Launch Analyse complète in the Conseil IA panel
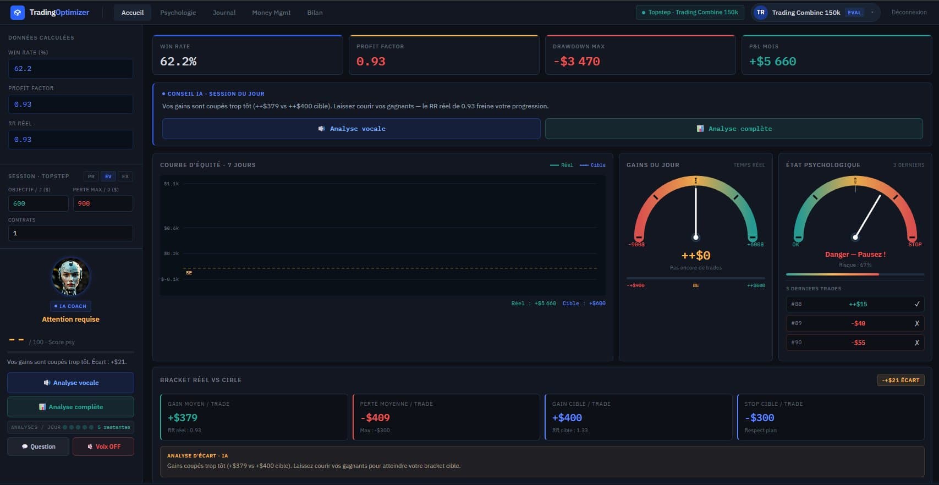Screen dimensions: 939x485 point(734,129)
